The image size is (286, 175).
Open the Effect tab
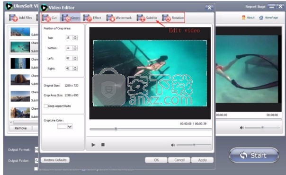(x=92, y=17)
